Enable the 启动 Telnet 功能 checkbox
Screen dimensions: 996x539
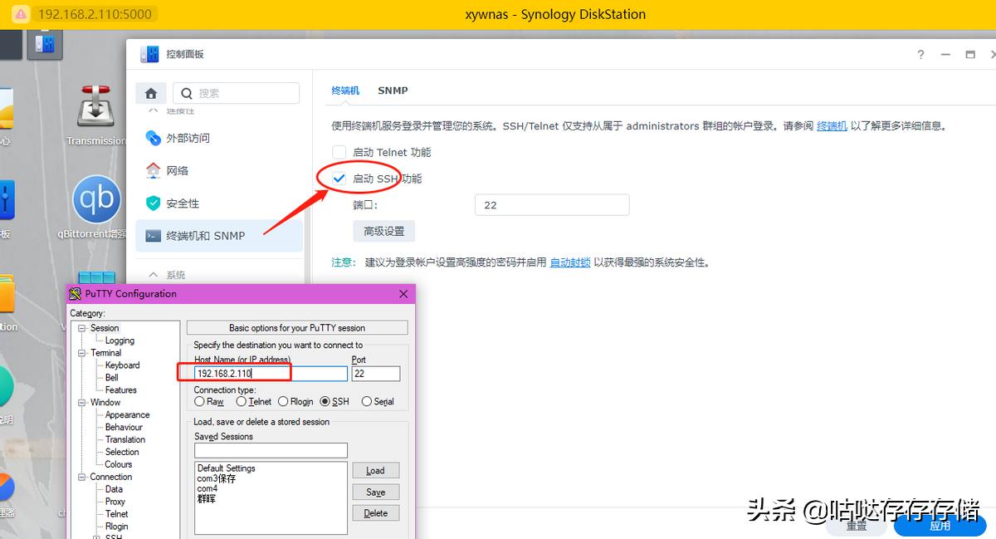[339, 152]
